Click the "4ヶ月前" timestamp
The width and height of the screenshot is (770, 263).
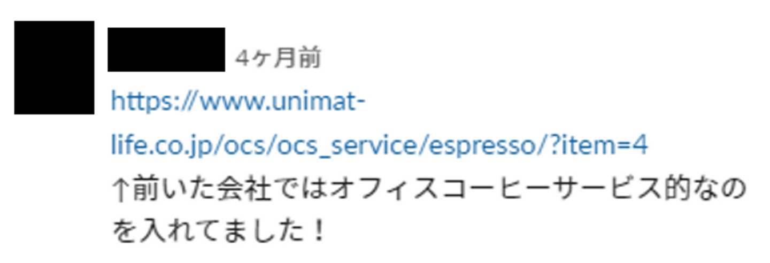pyautogui.click(x=278, y=59)
